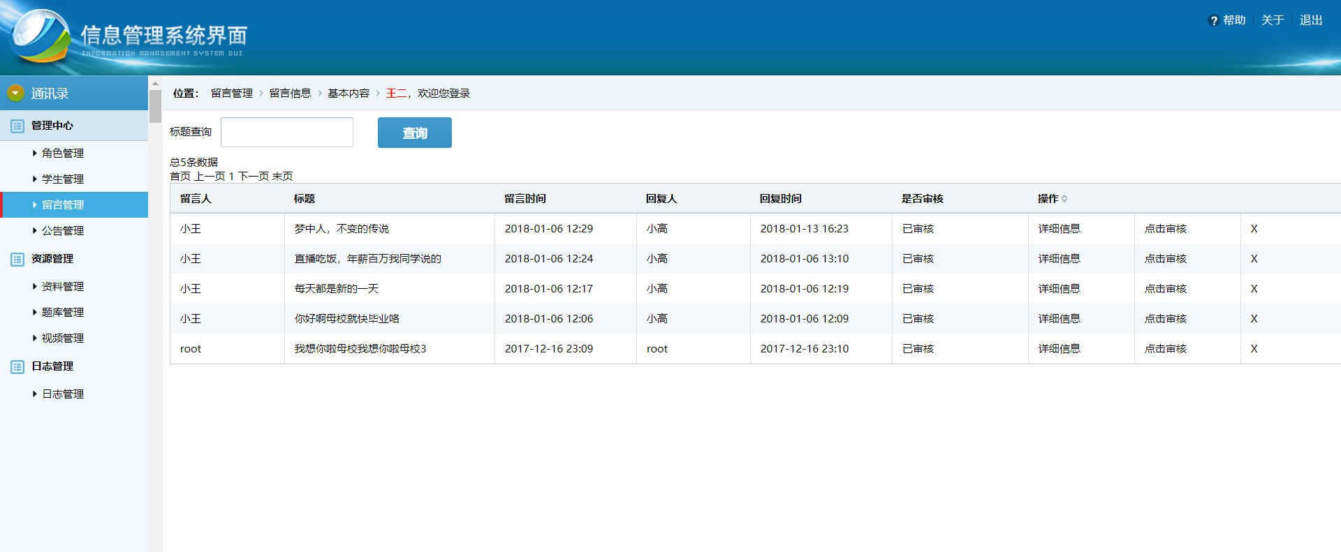Click the 是否审核 column header
The height and width of the screenshot is (552, 1341).
click(x=923, y=199)
